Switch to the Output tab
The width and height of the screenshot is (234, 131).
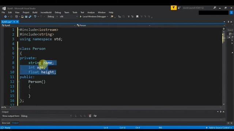[x=15, y=123]
